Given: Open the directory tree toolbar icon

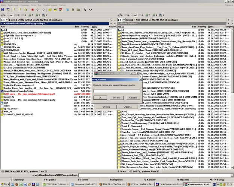Looking at the screenshot, I should [x=8, y=10].
